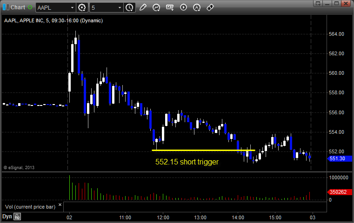Click the Vol (current price bar) label
Viewport: 354px width, 223px height.
tap(30, 207)
